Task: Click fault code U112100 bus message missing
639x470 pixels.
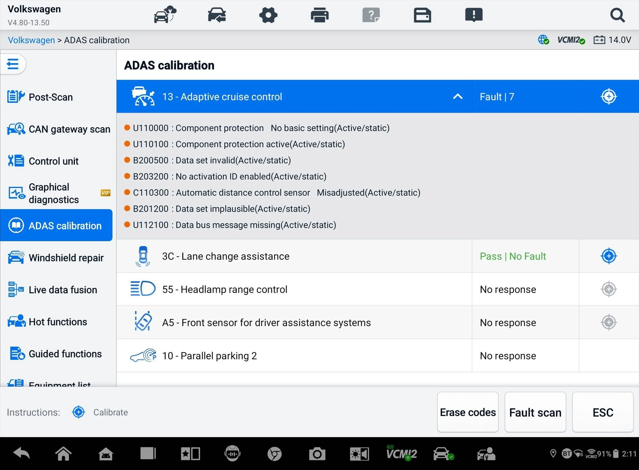Action: [230, 225]
